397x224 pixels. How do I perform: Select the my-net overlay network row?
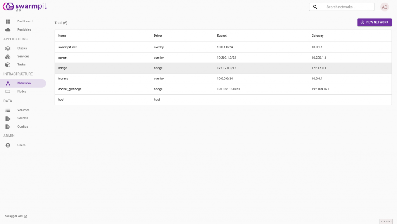(x=64, y=57)
